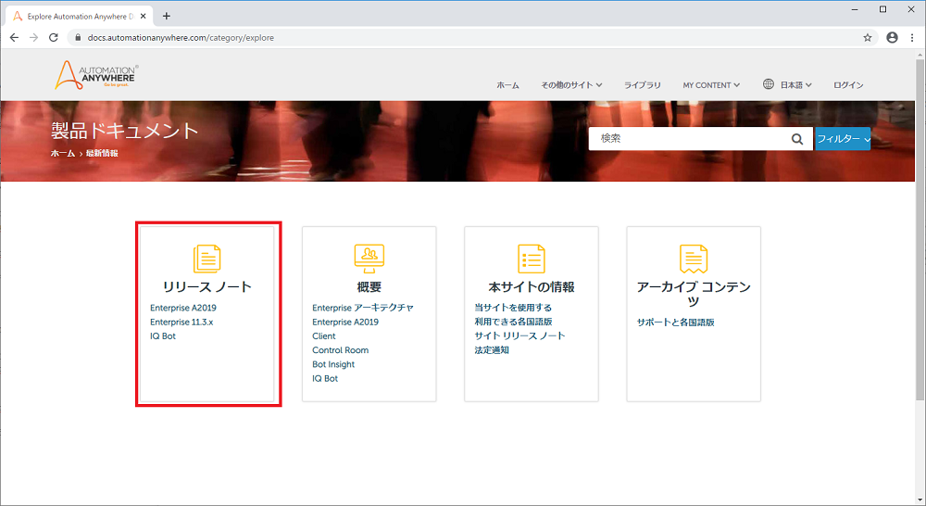Screen dimensions: 926x506
Task: Open a new browser tab
Action: point(167,16)
